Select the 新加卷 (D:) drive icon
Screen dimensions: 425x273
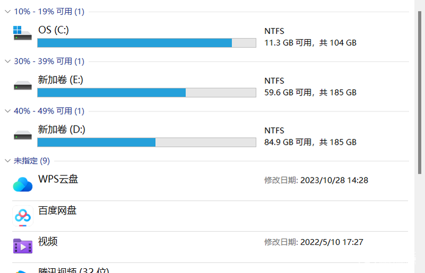pos(22,135)
